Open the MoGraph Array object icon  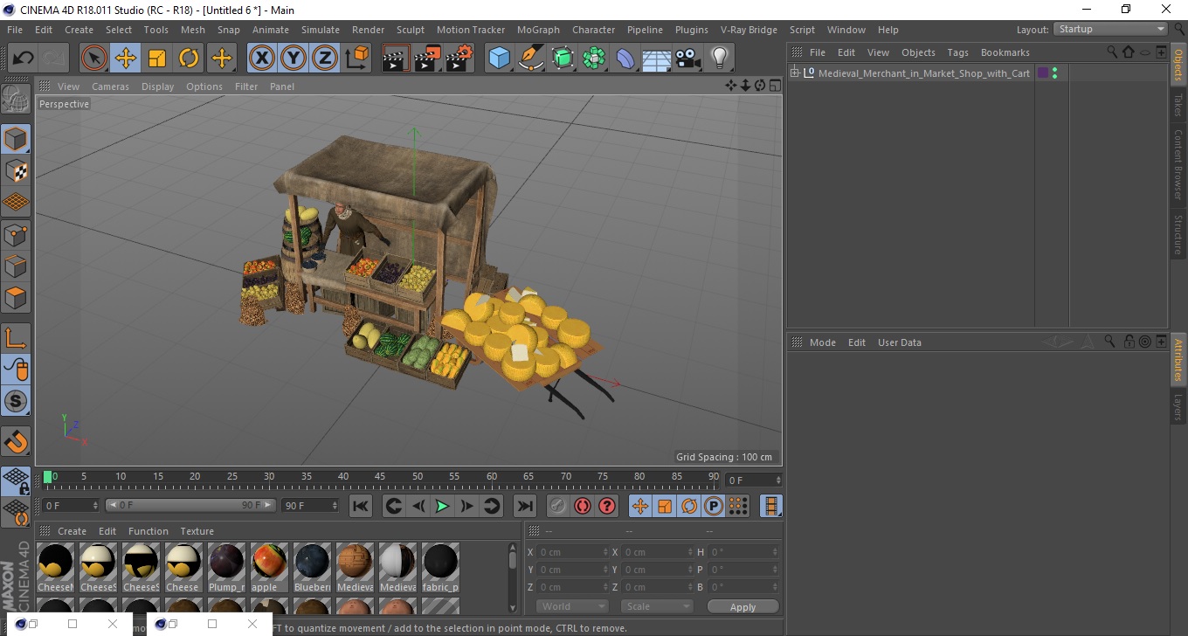[594, 59]
